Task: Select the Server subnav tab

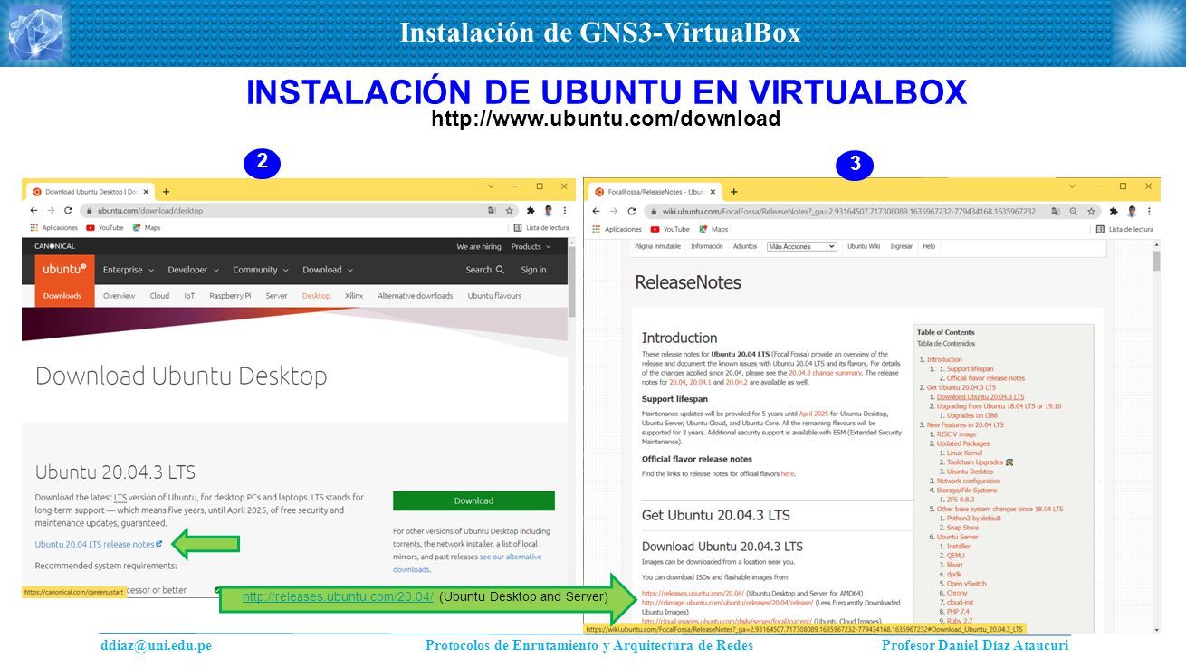Action: tap(276, 296)
